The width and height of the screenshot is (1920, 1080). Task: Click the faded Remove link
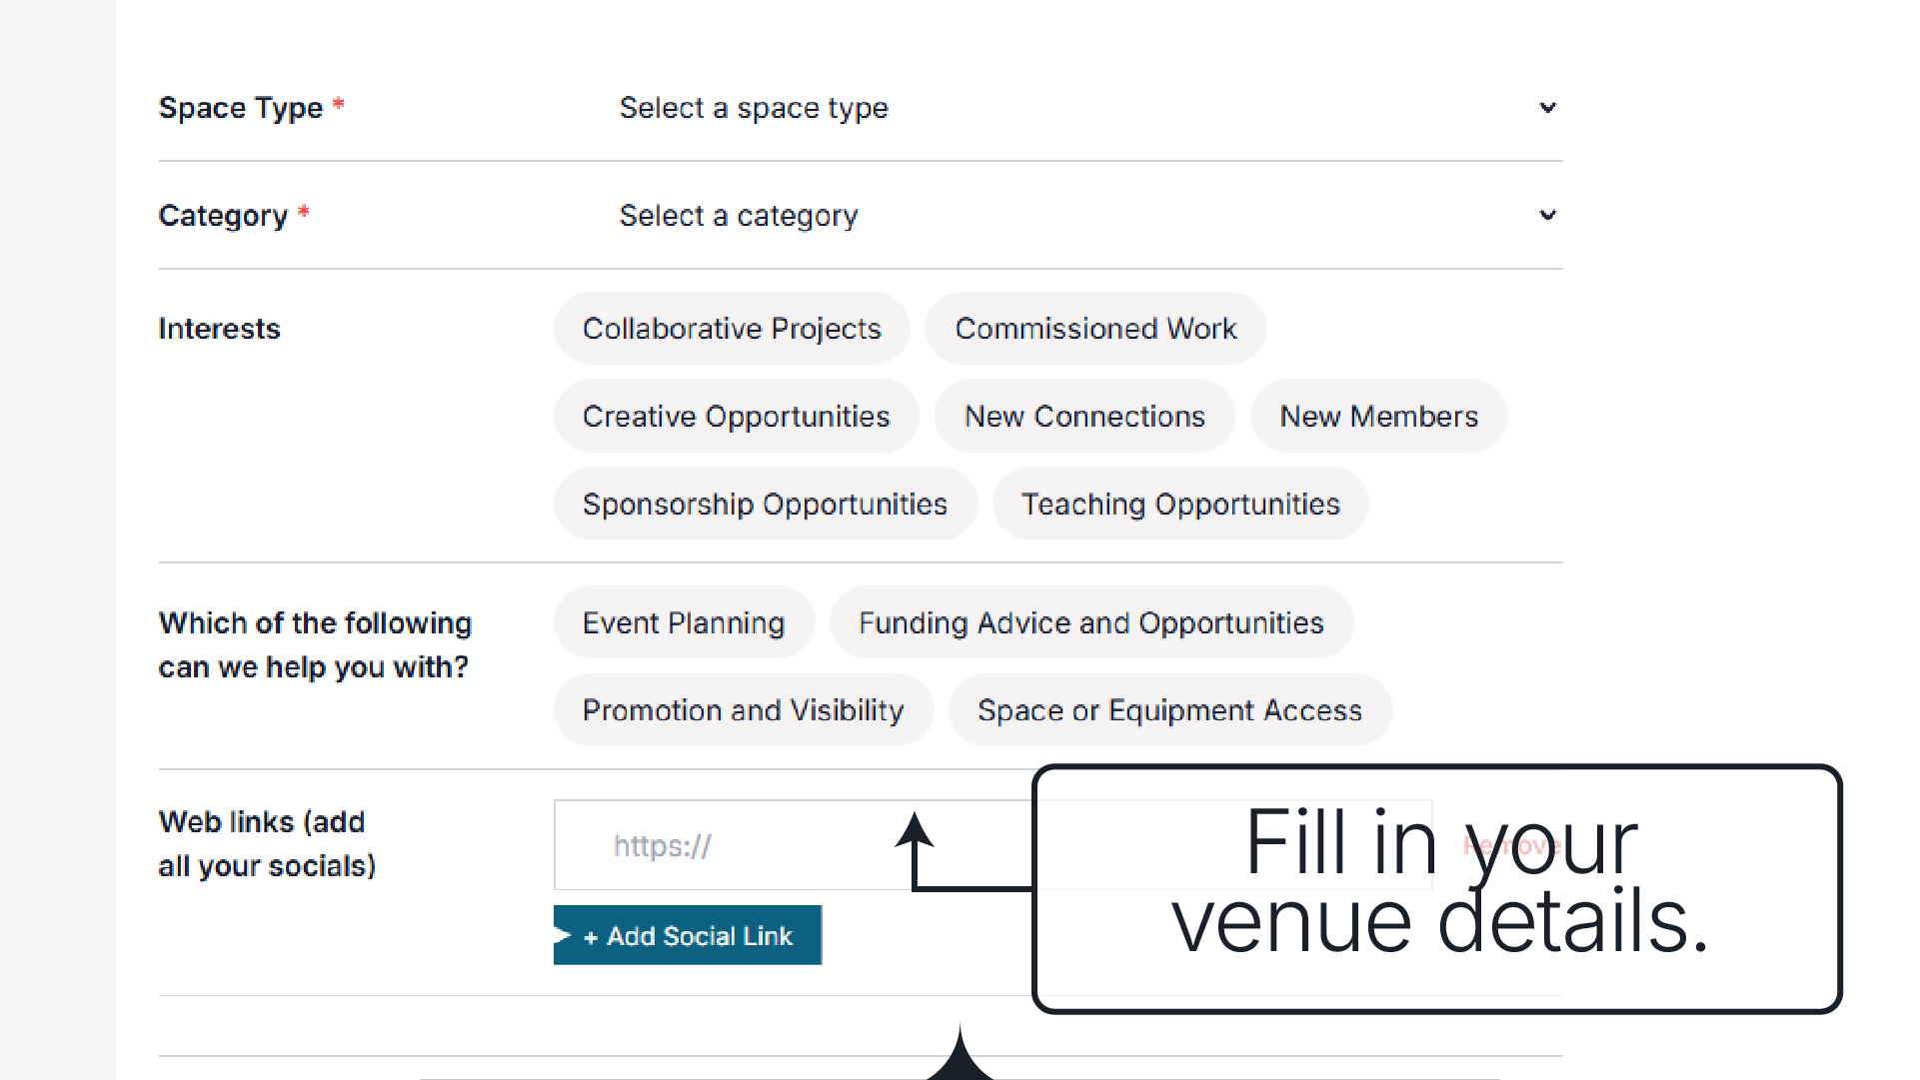click(x=1511, y=846)
